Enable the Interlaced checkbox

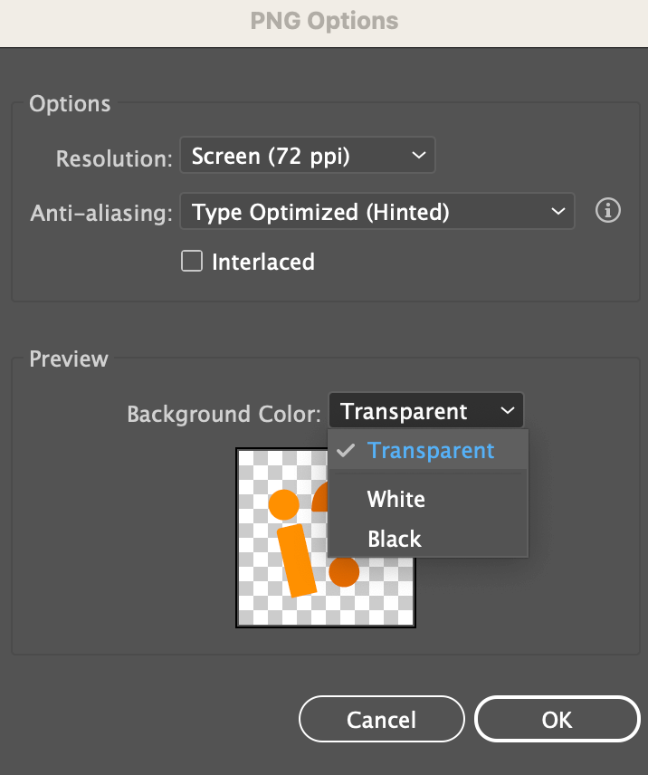pyautogui.click(x=192, y=261)
